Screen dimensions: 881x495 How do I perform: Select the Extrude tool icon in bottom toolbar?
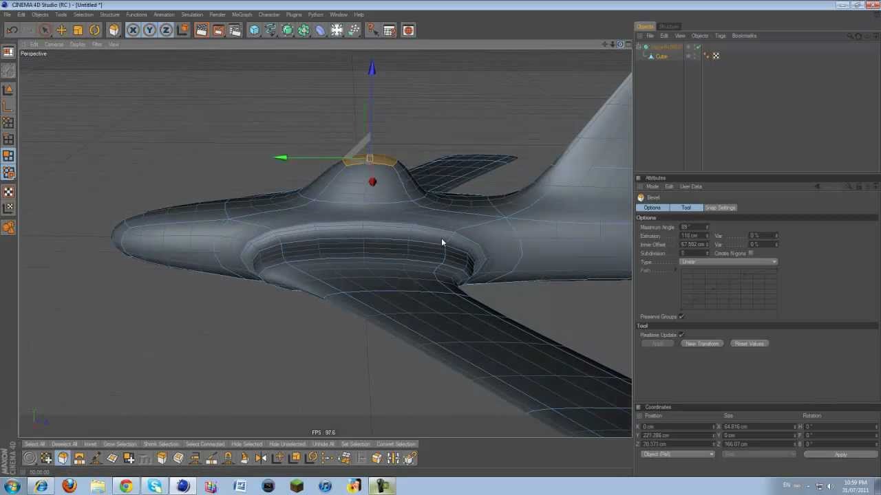point(162,459)
